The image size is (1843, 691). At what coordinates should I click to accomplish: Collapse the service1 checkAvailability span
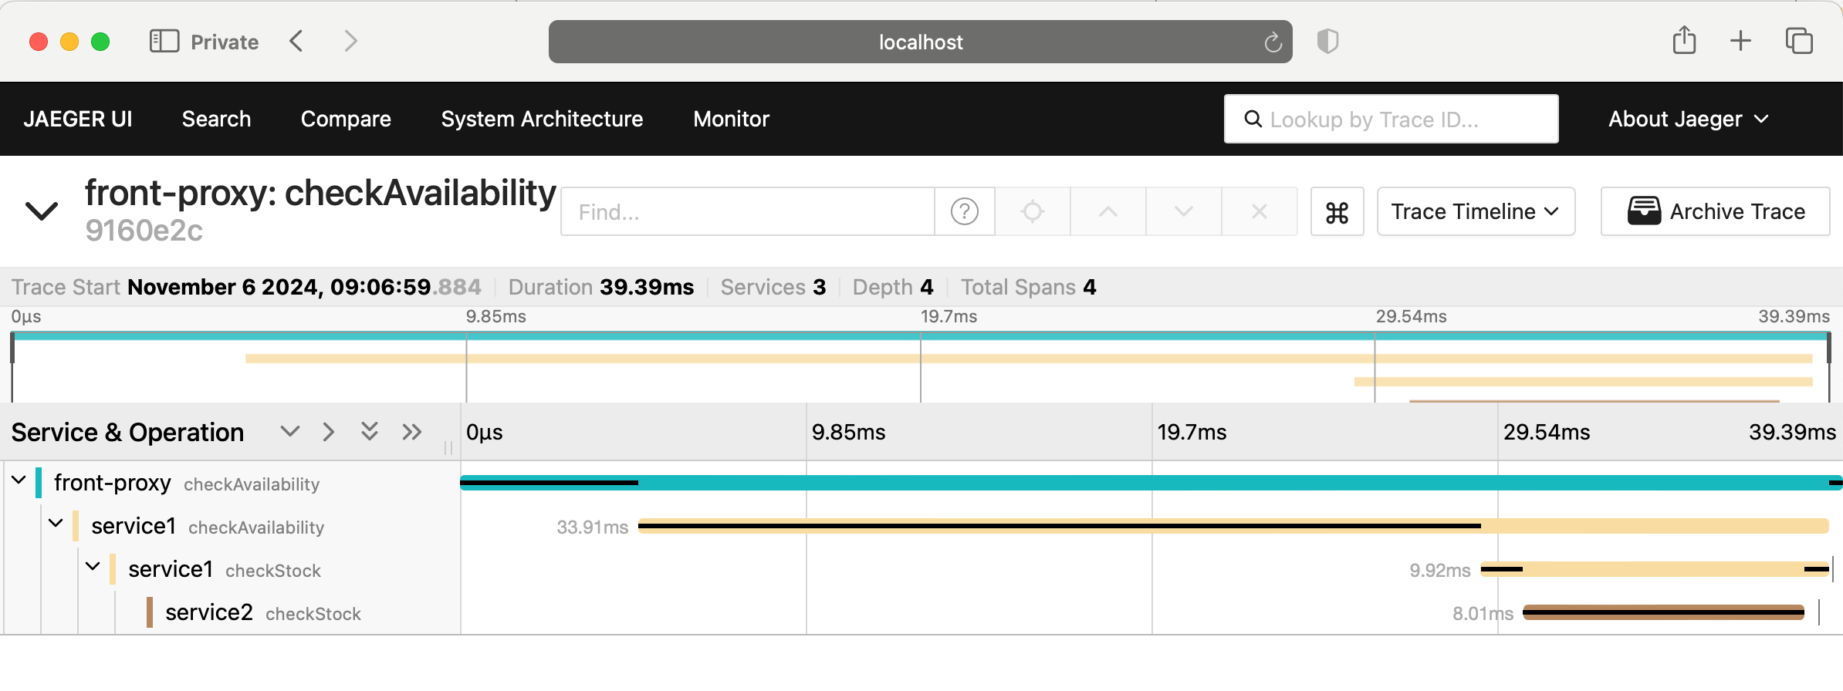pos(56,524)
